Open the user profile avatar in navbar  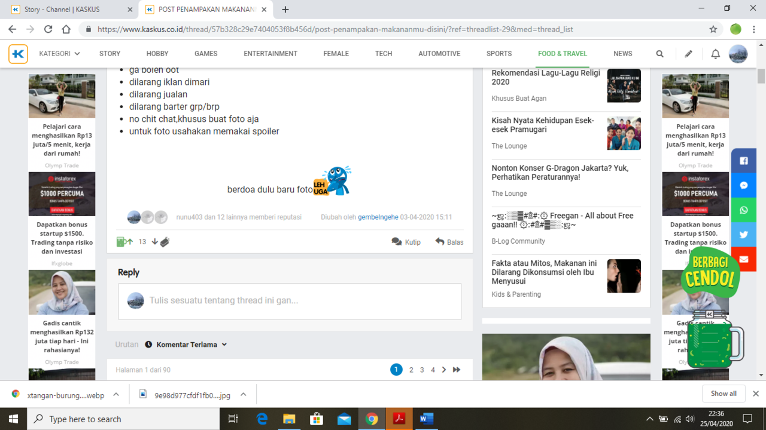[738, 54]
